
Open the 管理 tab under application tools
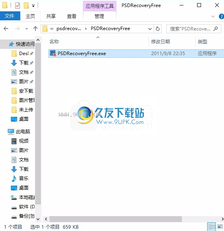99,16
